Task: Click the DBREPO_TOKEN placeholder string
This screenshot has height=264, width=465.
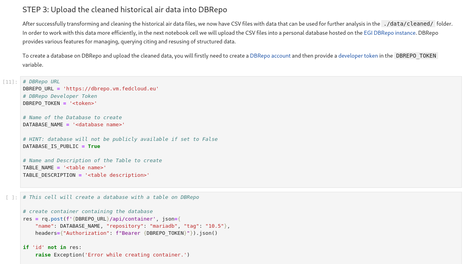Action: point(83,103)
